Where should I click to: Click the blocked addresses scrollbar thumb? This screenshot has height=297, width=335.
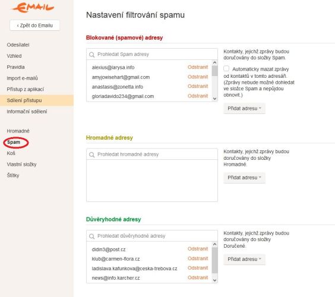(x=214, y=71)
